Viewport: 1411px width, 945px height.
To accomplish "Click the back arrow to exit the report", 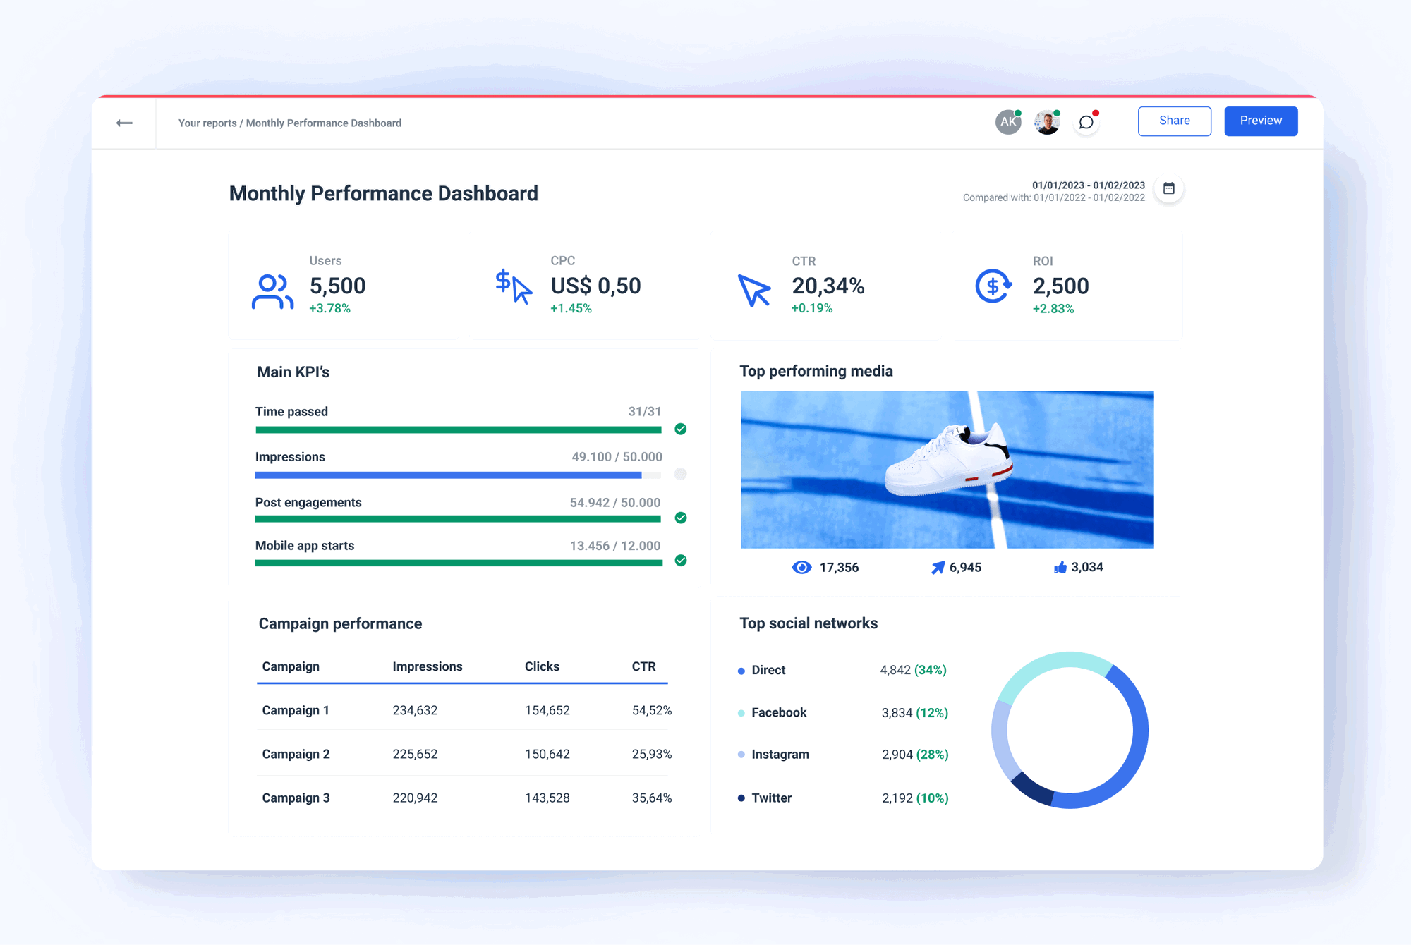I will pyautogui.click(x=124, y=122).
